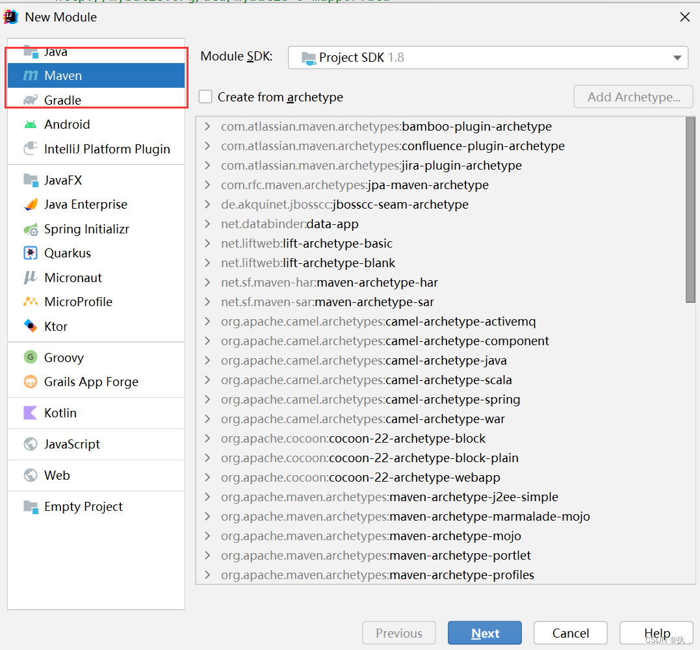Choose Spring Initializr generator
The image size is (700, 650).
[96, 229]
